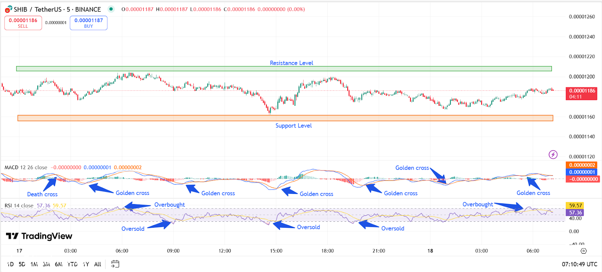Select the 3M time range
602x272 pixels.
pos(46,264)
